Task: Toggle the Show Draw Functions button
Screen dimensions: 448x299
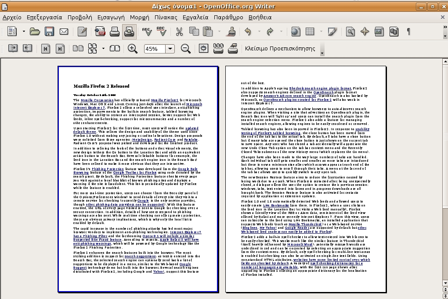Action: [332, 32]
